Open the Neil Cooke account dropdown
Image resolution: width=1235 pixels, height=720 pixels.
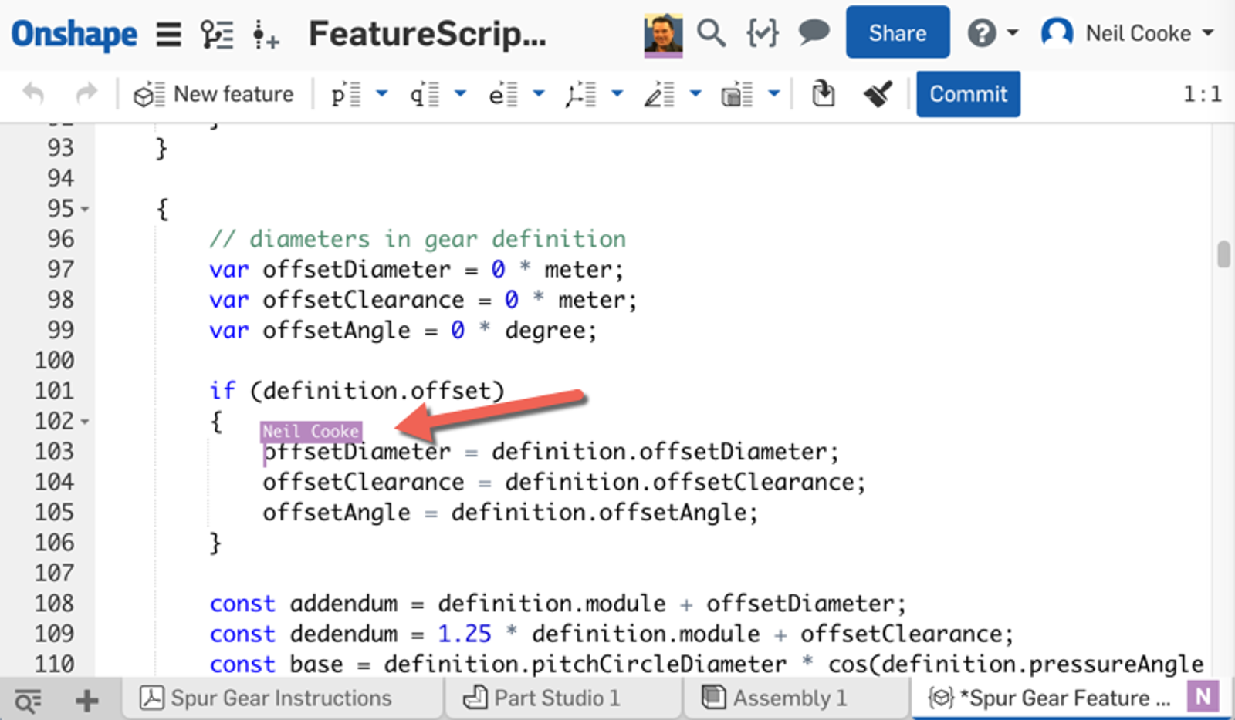tap(1128, 33)
